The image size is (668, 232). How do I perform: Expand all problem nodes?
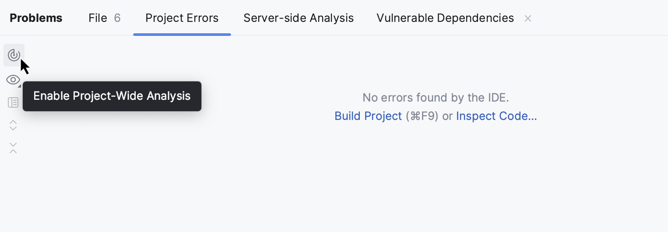[x=13, y=125]
